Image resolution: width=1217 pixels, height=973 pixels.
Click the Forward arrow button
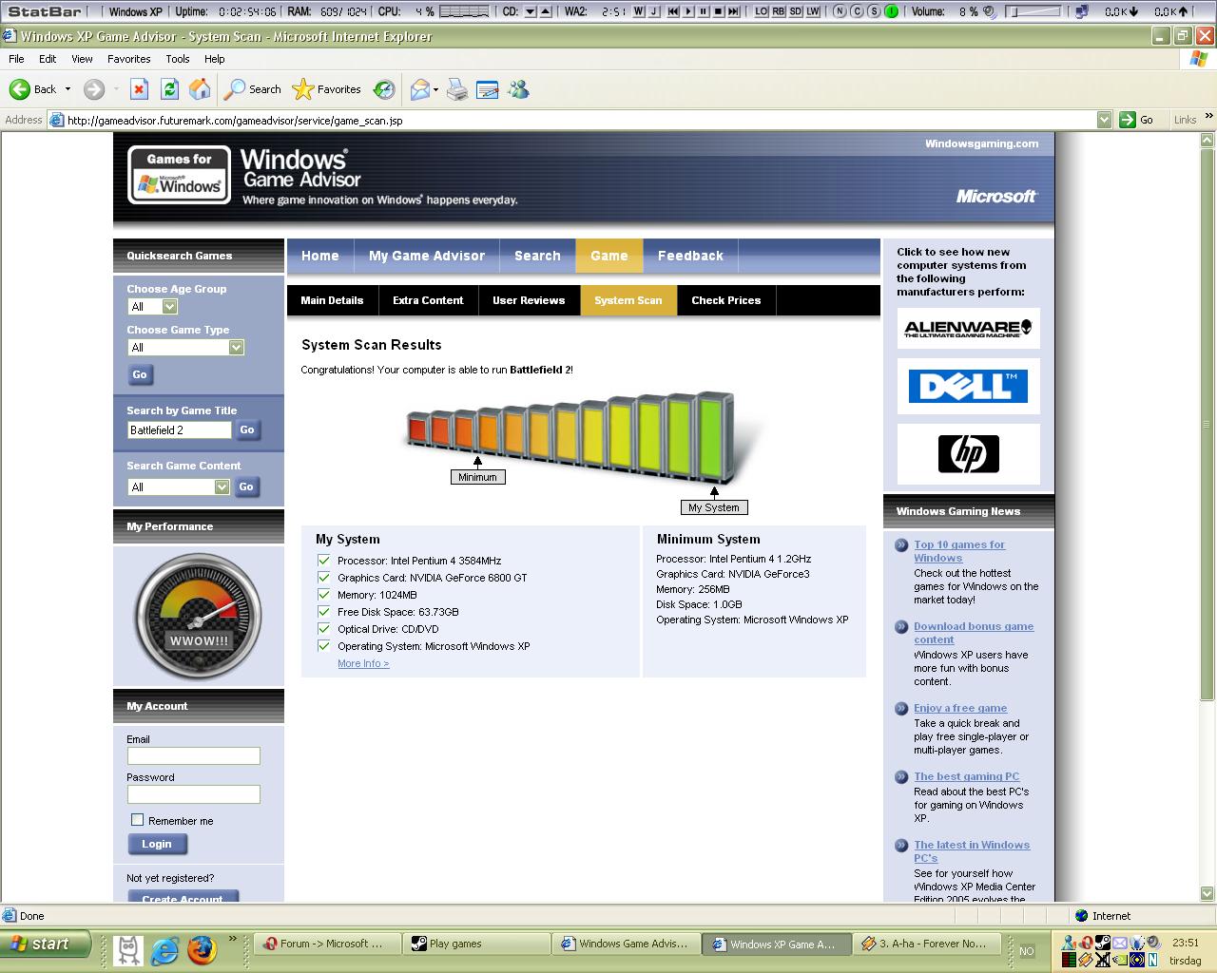point(93,89)
